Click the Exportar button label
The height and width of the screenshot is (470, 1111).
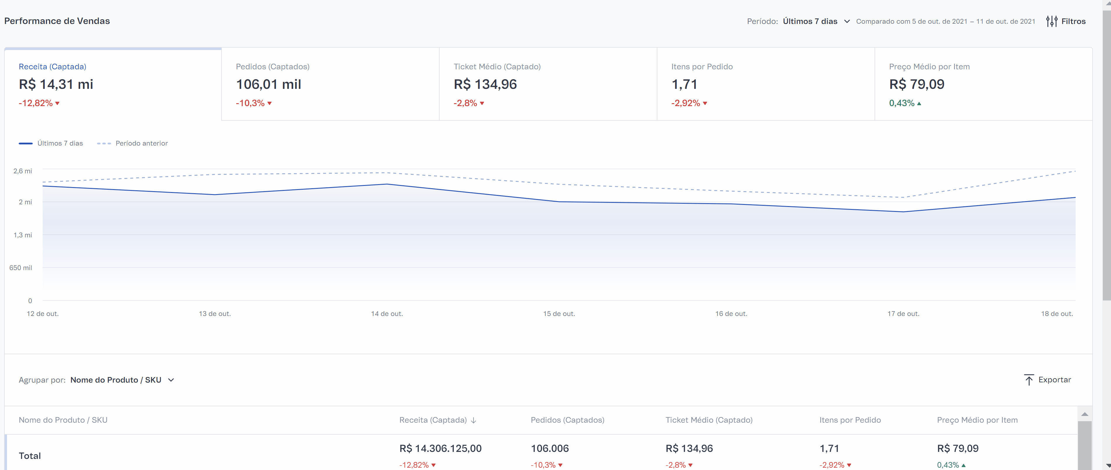pos(1054,380)
